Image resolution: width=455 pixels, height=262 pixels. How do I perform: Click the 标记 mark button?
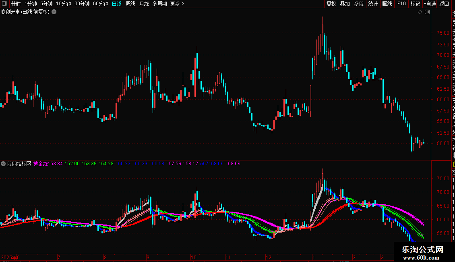tap(415, 4)
